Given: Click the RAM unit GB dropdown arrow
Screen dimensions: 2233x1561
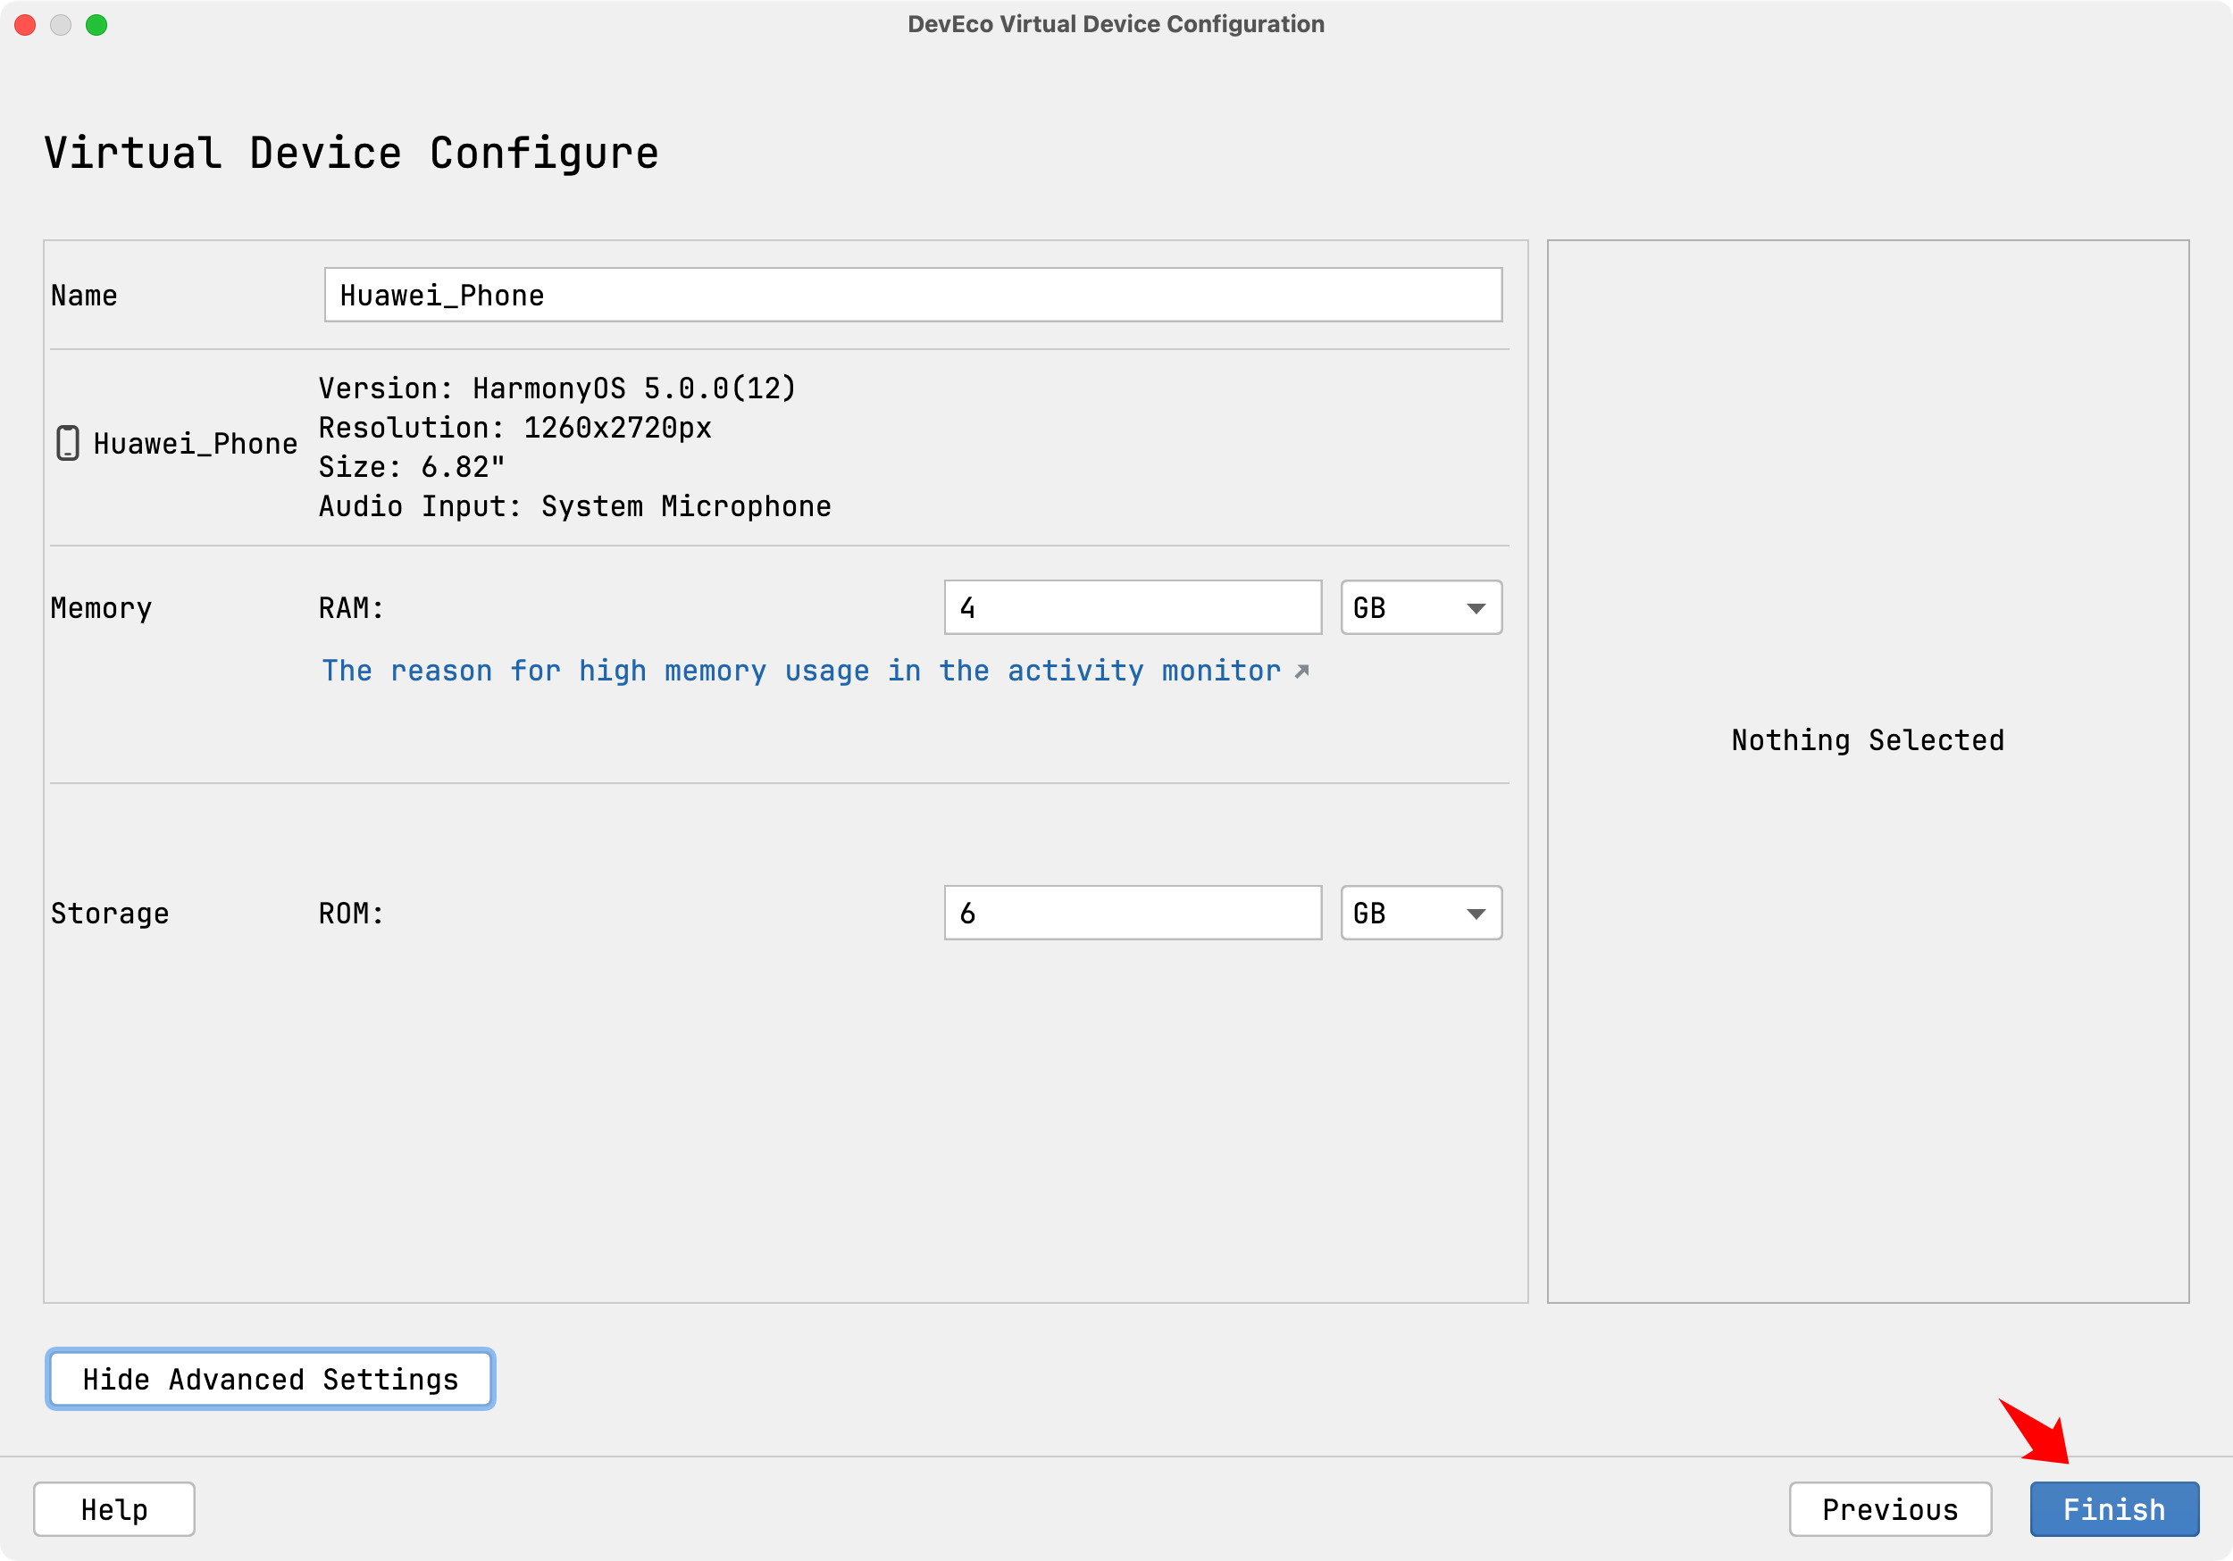Looking at the screenshot, I should tap(1471, 607).
